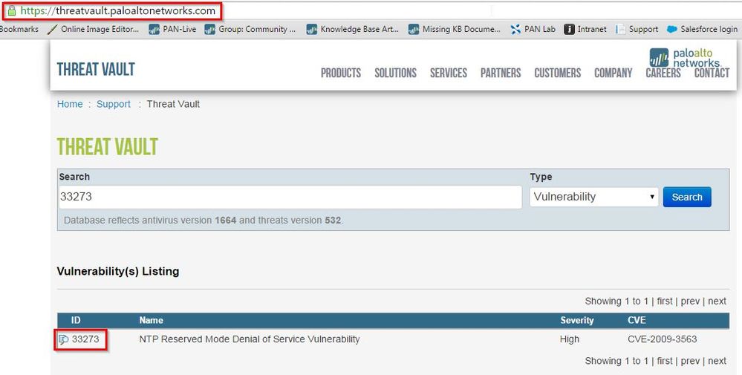Click the database version info text
742x375 pixels.
pyautogui.click(x=204, y=221)
